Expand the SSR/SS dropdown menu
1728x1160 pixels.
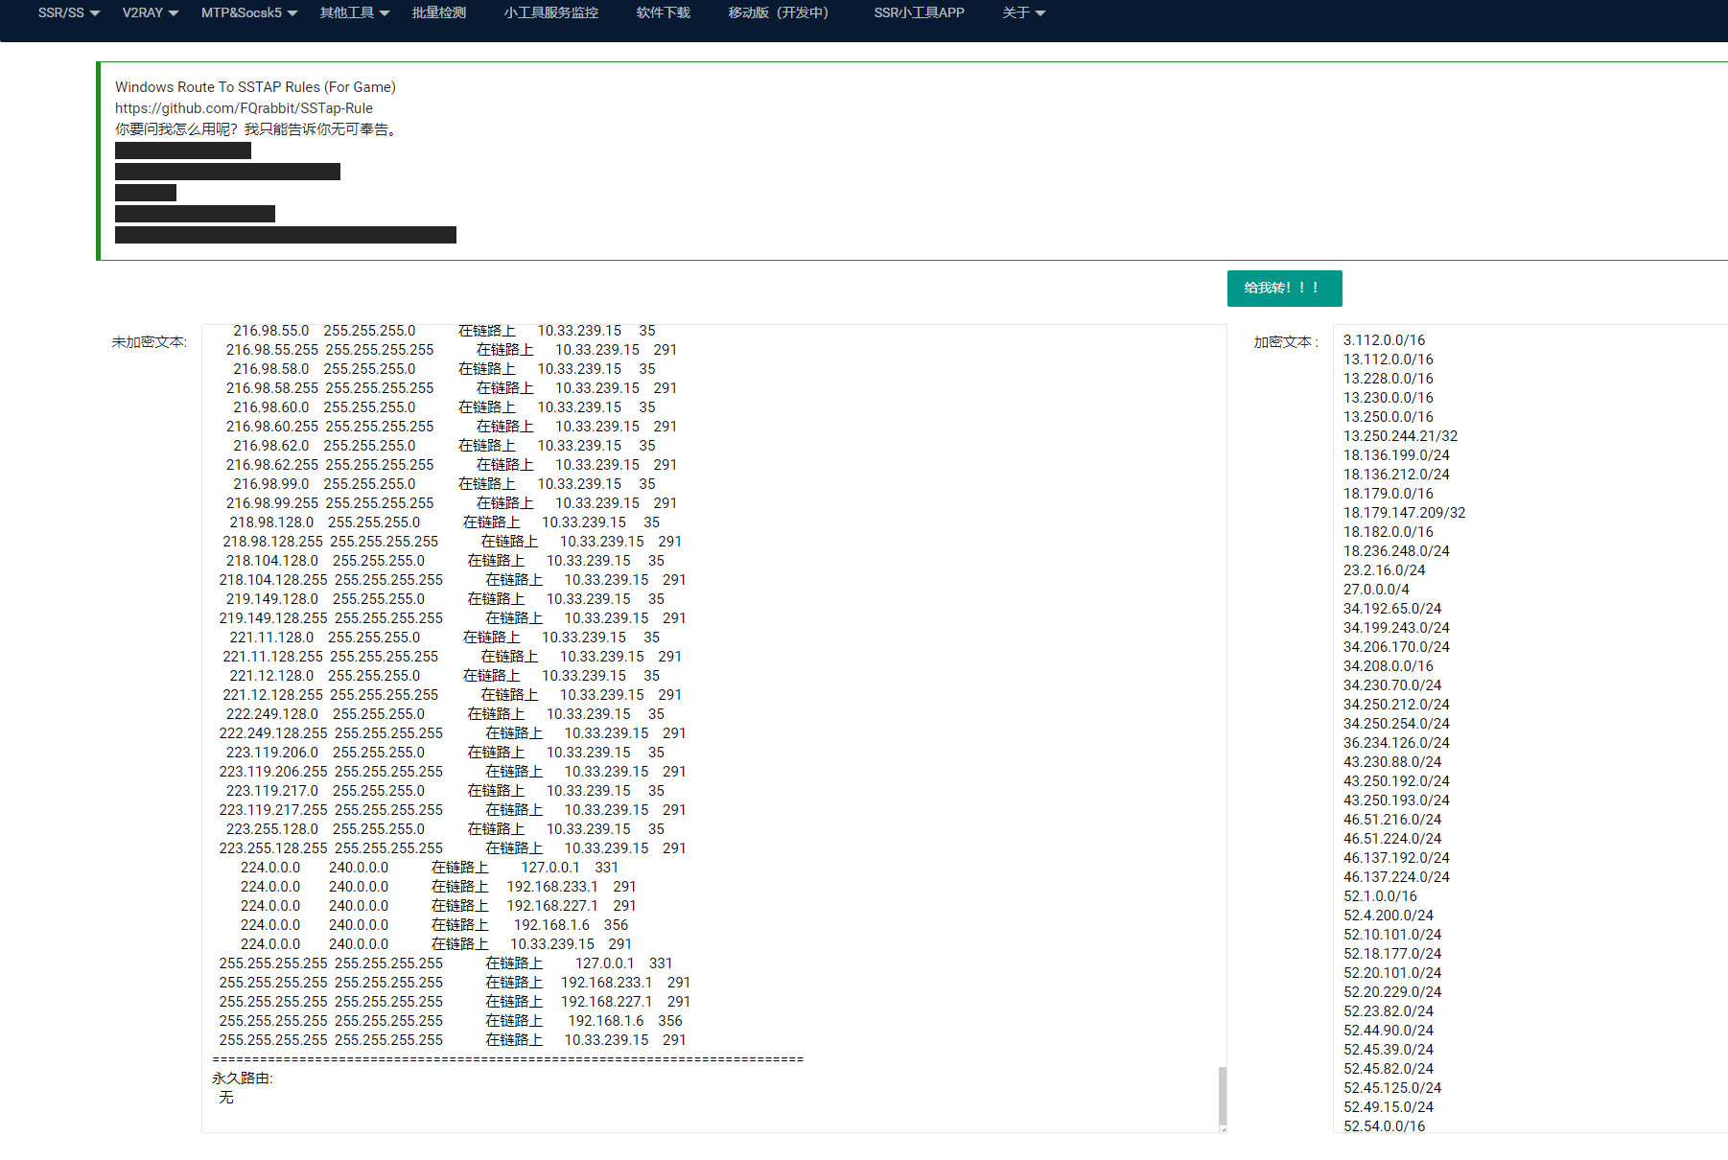(63, 12)
